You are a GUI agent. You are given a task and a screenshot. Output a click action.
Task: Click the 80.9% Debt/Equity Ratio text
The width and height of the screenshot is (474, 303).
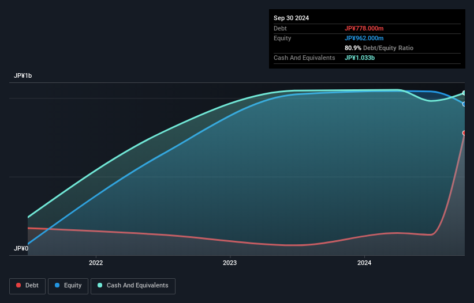coord(379,48)
